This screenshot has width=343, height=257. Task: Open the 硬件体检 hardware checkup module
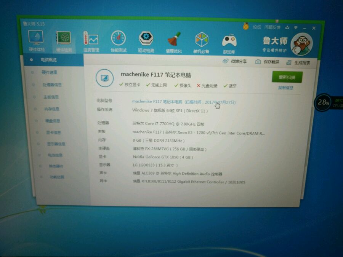(x=36, y=41)
